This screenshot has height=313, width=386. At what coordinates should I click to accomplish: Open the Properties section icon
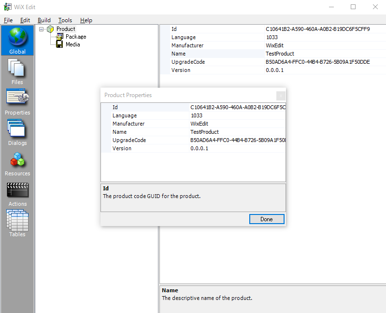pos(17,97)
